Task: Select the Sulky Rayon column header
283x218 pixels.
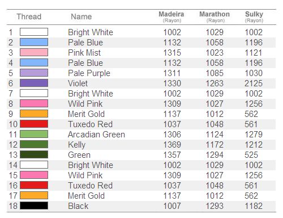Action: tap(254, 16)
